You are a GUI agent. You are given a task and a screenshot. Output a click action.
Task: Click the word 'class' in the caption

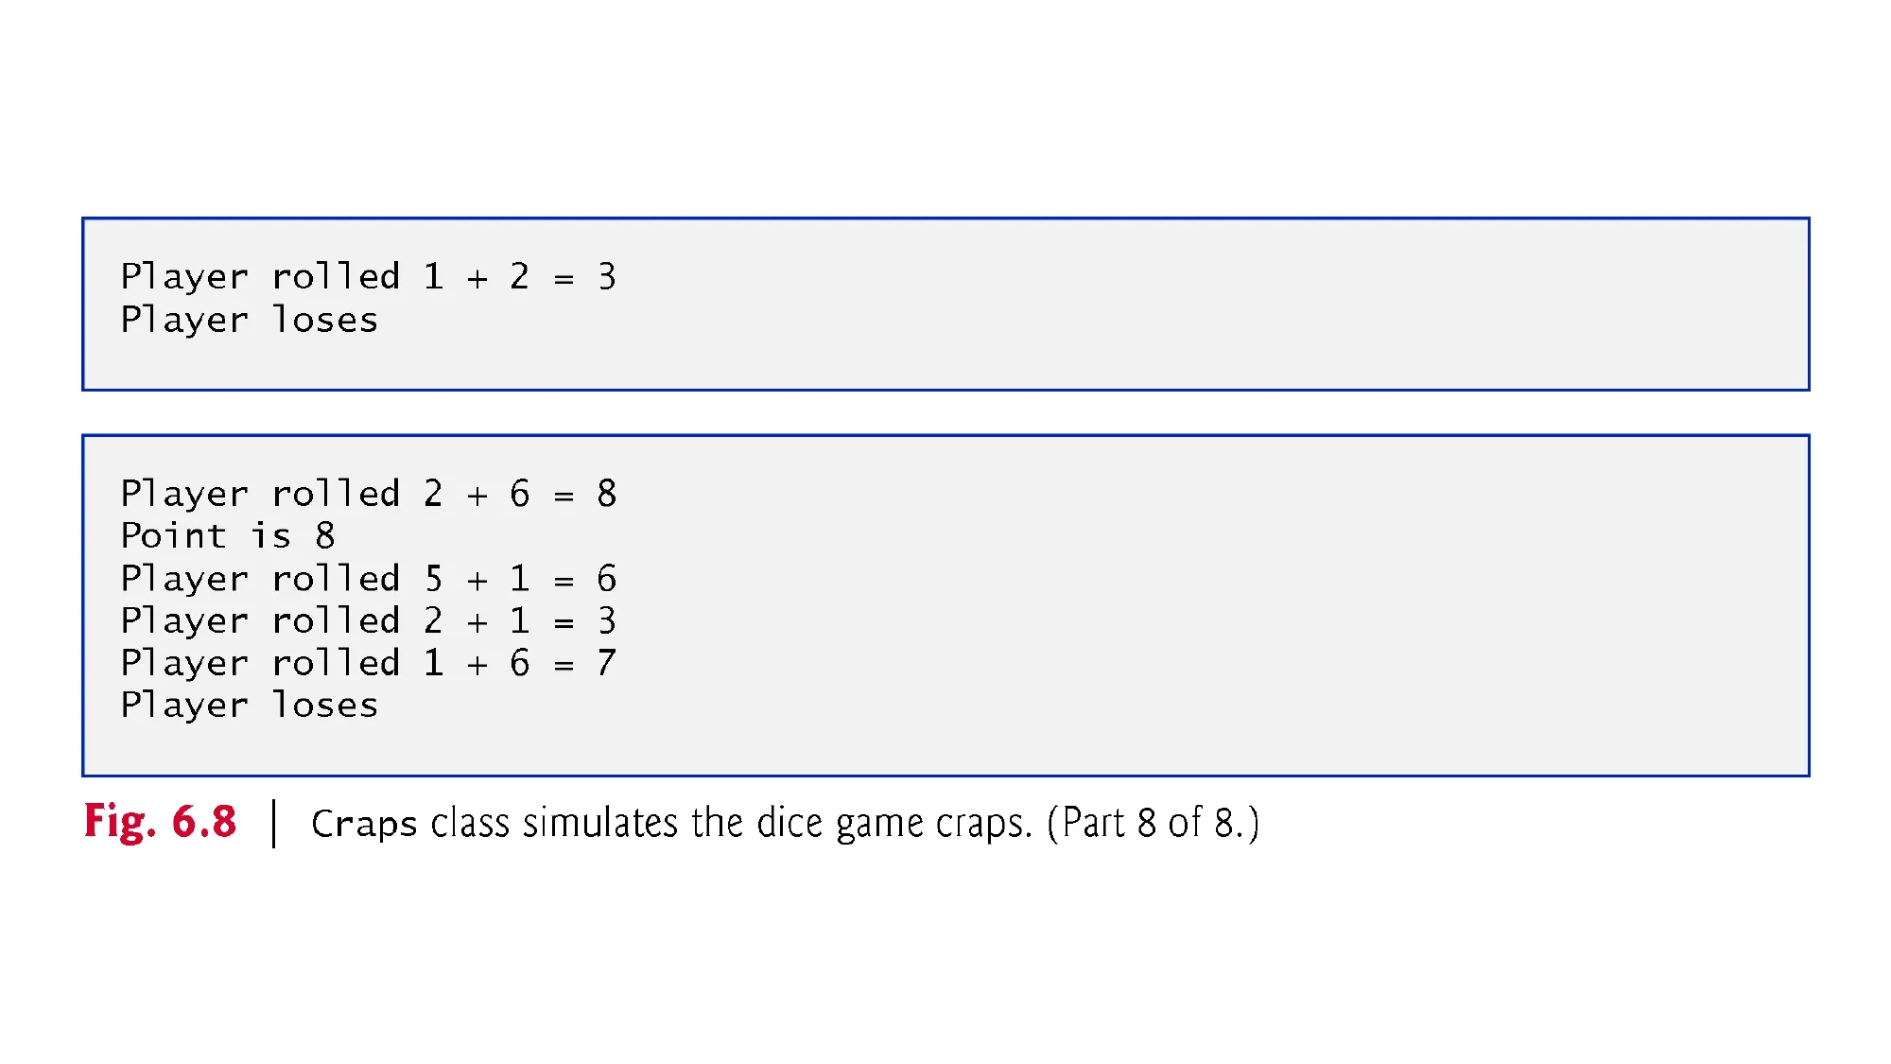coord(470,823)
